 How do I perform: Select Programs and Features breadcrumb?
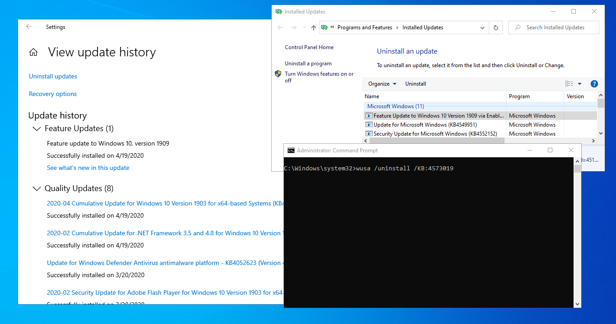[x=365, y=27]
